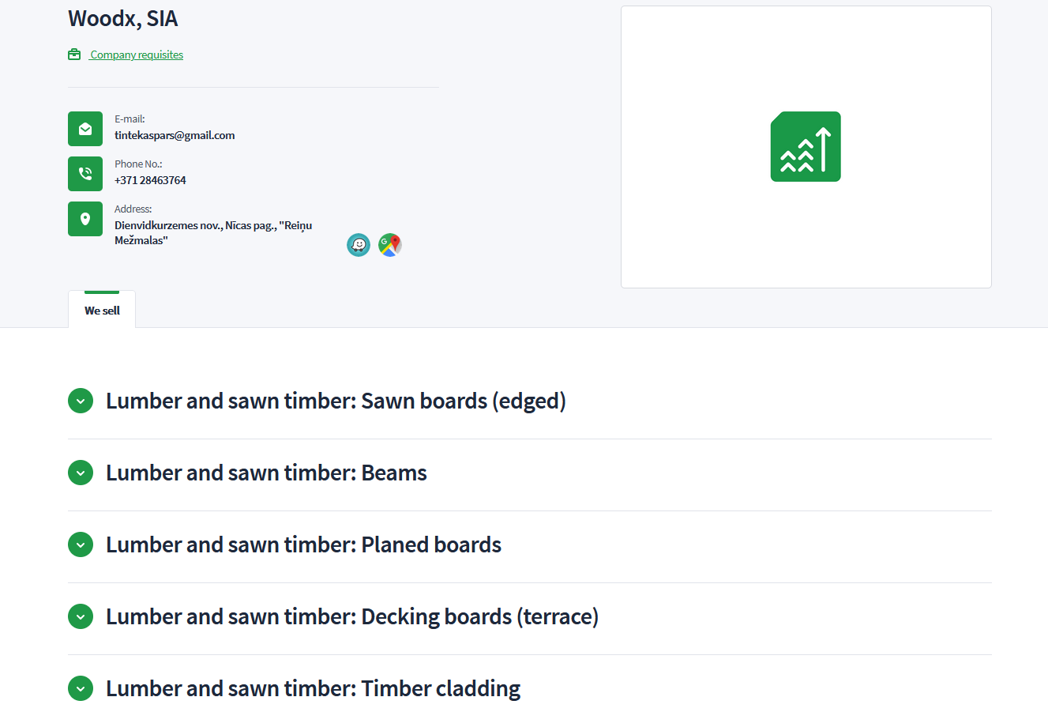The height and width of the screenshot is (712, 1048).
Task: Click the Woodx, SIA company heading
Action: click(123, 18)
